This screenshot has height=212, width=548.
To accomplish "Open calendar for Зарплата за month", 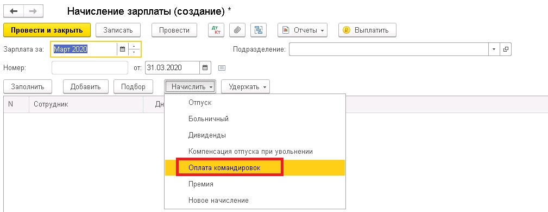I will coord(122,49).
